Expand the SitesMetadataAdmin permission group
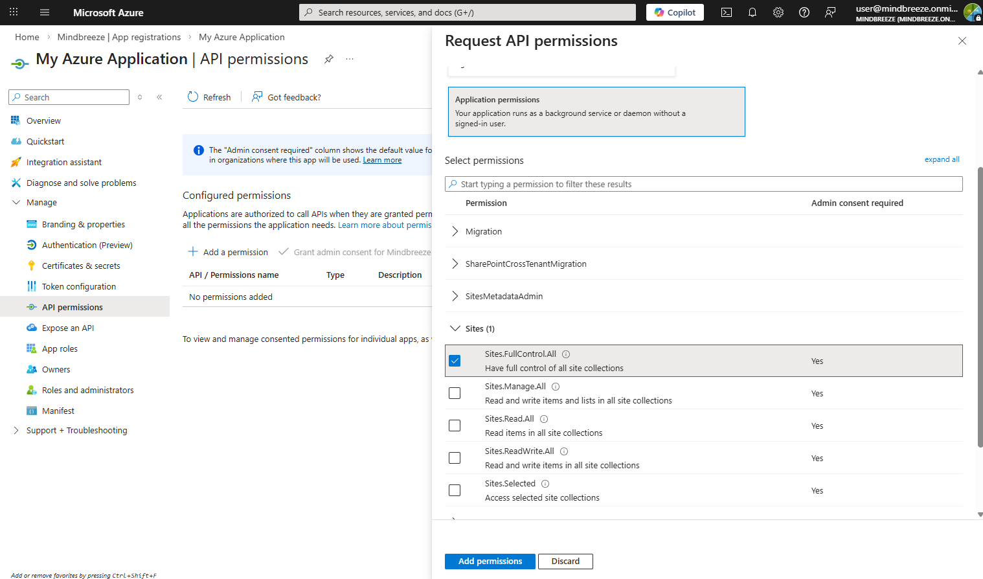983x579 pixels. tap(455, 296)
